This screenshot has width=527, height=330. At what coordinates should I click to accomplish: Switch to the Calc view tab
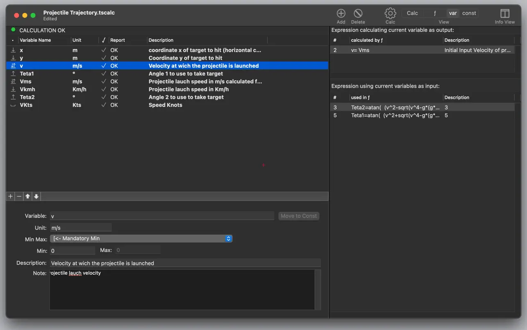click(412, 13)
